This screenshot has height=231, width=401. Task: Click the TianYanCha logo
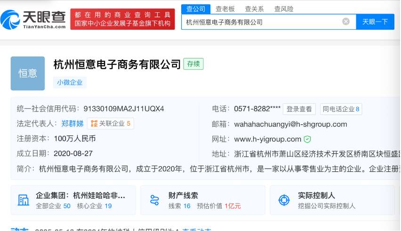point(33,19)
